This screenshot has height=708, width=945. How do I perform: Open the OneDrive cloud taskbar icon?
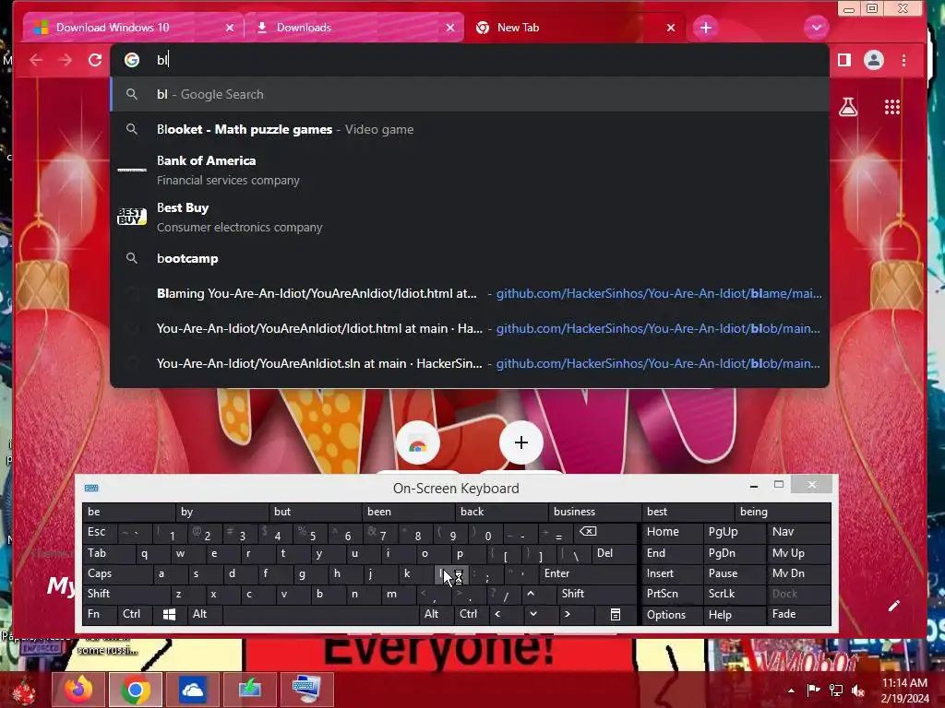point(192,690)
